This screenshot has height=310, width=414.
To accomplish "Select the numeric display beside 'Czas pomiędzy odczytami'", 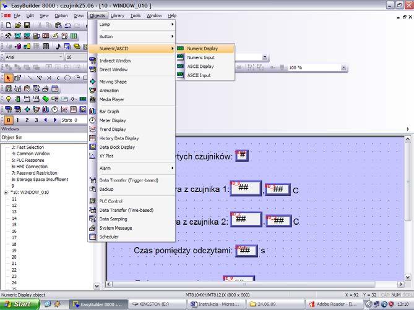I will [x=246, y=251].
